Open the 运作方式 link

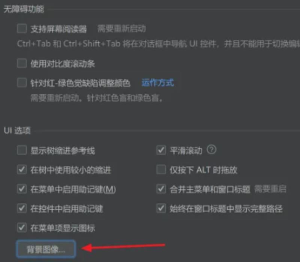[157, 83]
